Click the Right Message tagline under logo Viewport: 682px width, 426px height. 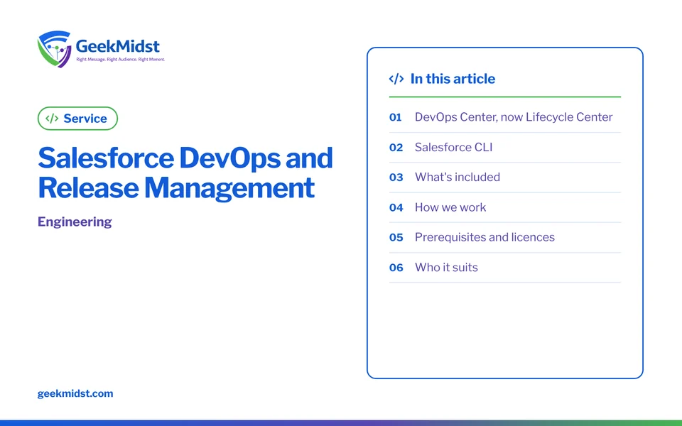pos(121,60)
